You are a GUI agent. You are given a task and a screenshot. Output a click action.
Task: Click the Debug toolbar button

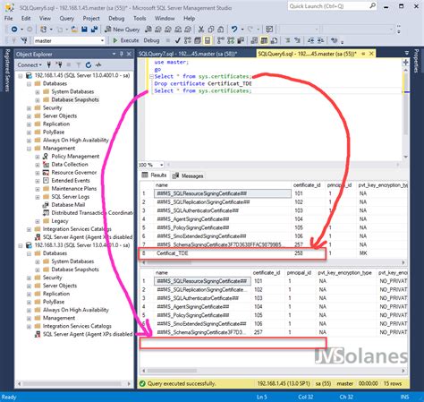(x=151, y=40)
